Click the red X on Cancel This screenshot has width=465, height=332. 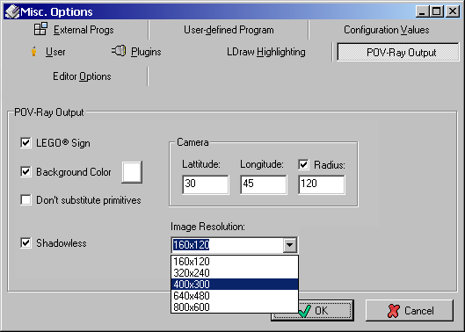coord(394,311)
